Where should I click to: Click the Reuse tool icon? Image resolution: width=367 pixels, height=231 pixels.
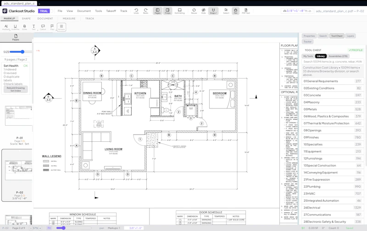[x=194, y=11]
